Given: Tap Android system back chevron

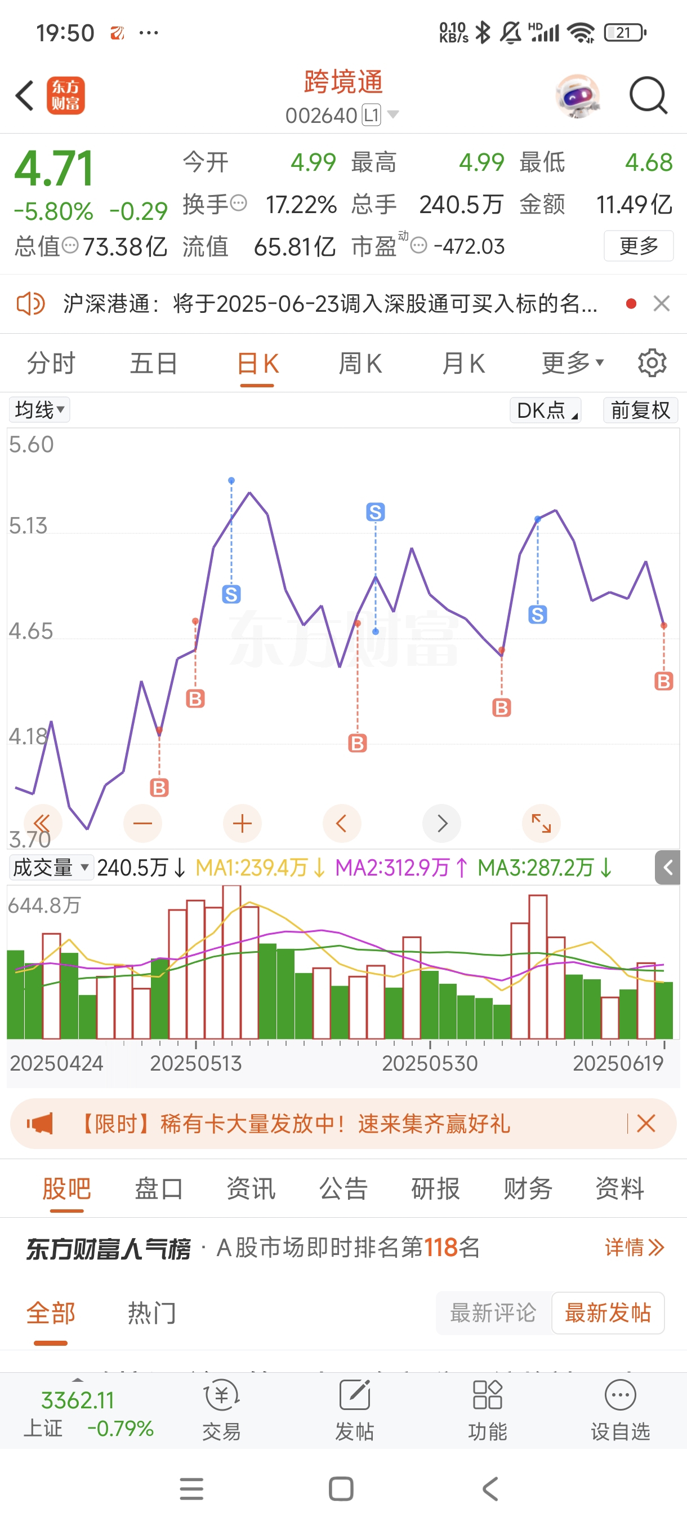Looking at the screenshot, I should coord(490,1488).
